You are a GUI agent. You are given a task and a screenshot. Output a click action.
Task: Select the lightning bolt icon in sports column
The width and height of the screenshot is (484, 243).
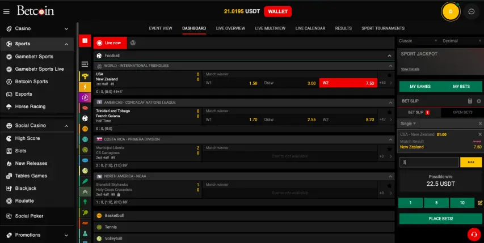coord(85,87)
